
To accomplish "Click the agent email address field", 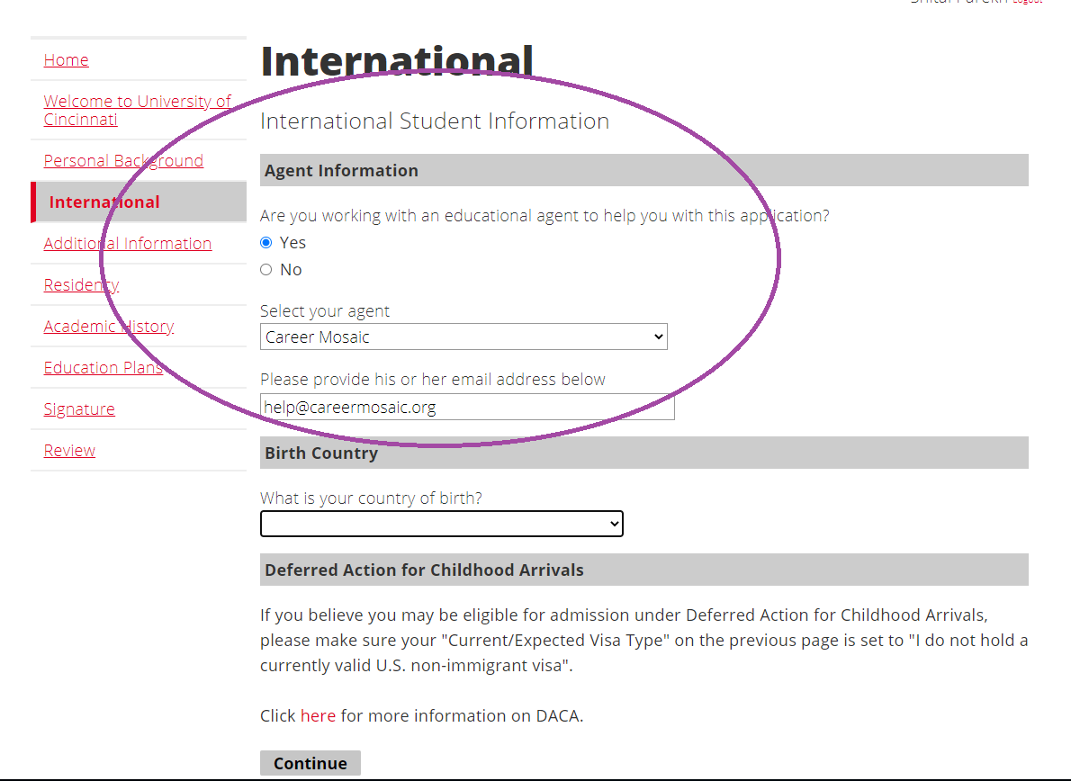I will pyautogui.click(x=467, y=407).
